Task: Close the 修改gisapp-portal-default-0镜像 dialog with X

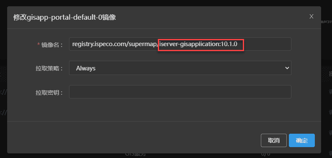Action: click(311, 16)
